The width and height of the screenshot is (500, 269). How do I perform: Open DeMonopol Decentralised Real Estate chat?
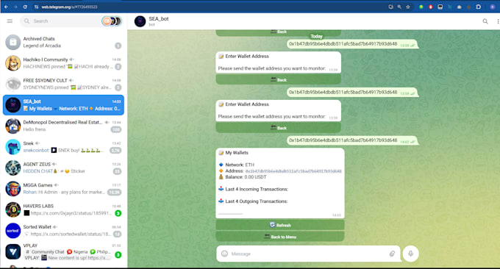click(x=63, y=126)
